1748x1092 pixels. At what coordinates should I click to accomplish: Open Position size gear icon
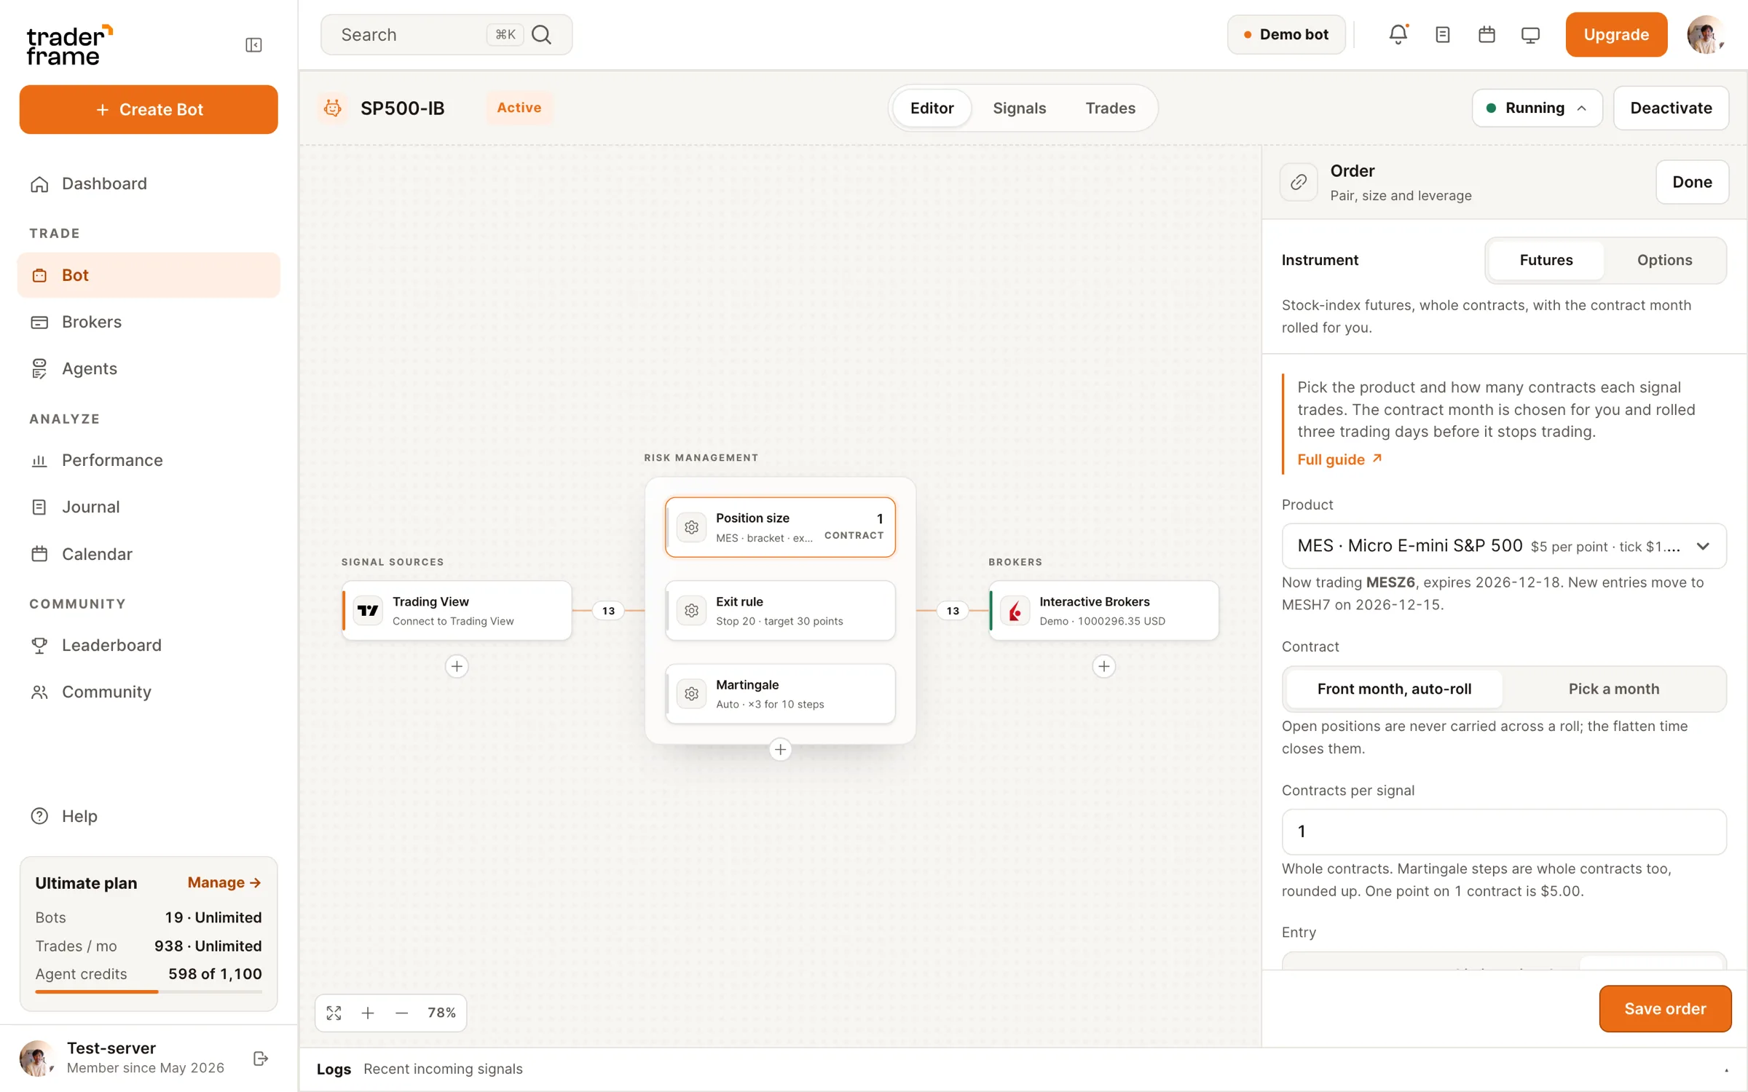click(x=691, y=527)
